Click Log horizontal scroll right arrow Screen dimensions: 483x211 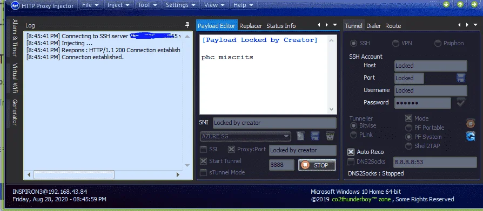pyautogui.click(x=178, y=175)
